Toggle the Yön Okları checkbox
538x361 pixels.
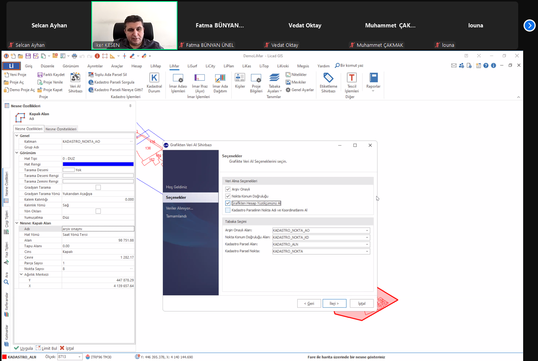pos(98,211)
